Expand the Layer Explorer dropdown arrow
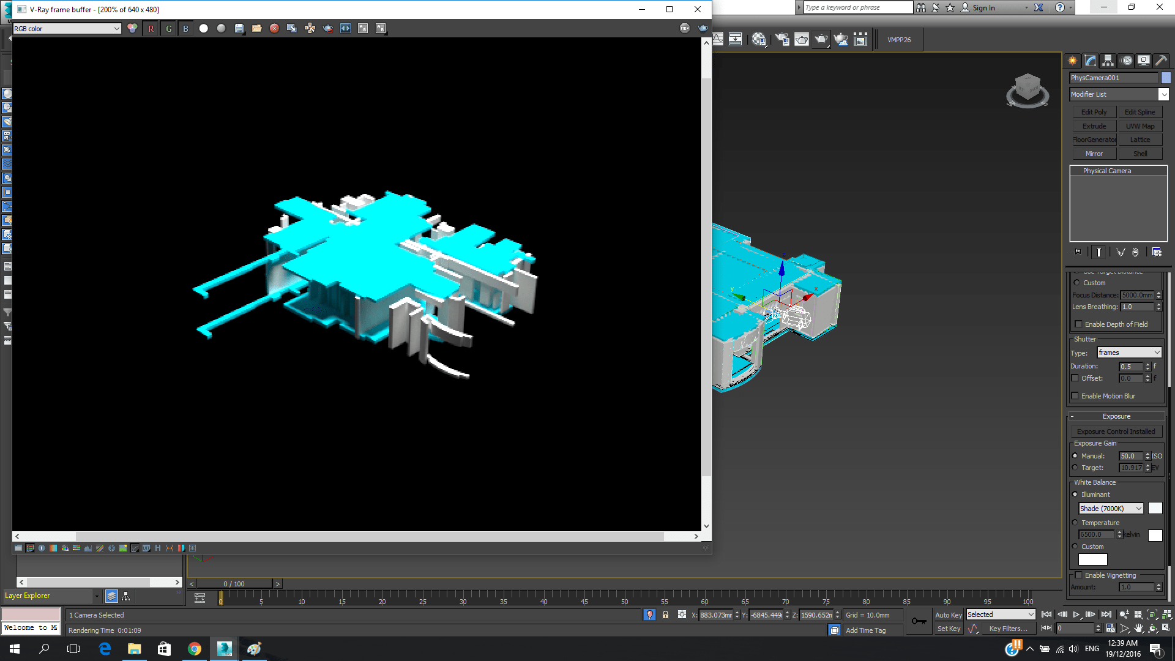Viewport: 1175px width, 661px height. click(97, 596)
